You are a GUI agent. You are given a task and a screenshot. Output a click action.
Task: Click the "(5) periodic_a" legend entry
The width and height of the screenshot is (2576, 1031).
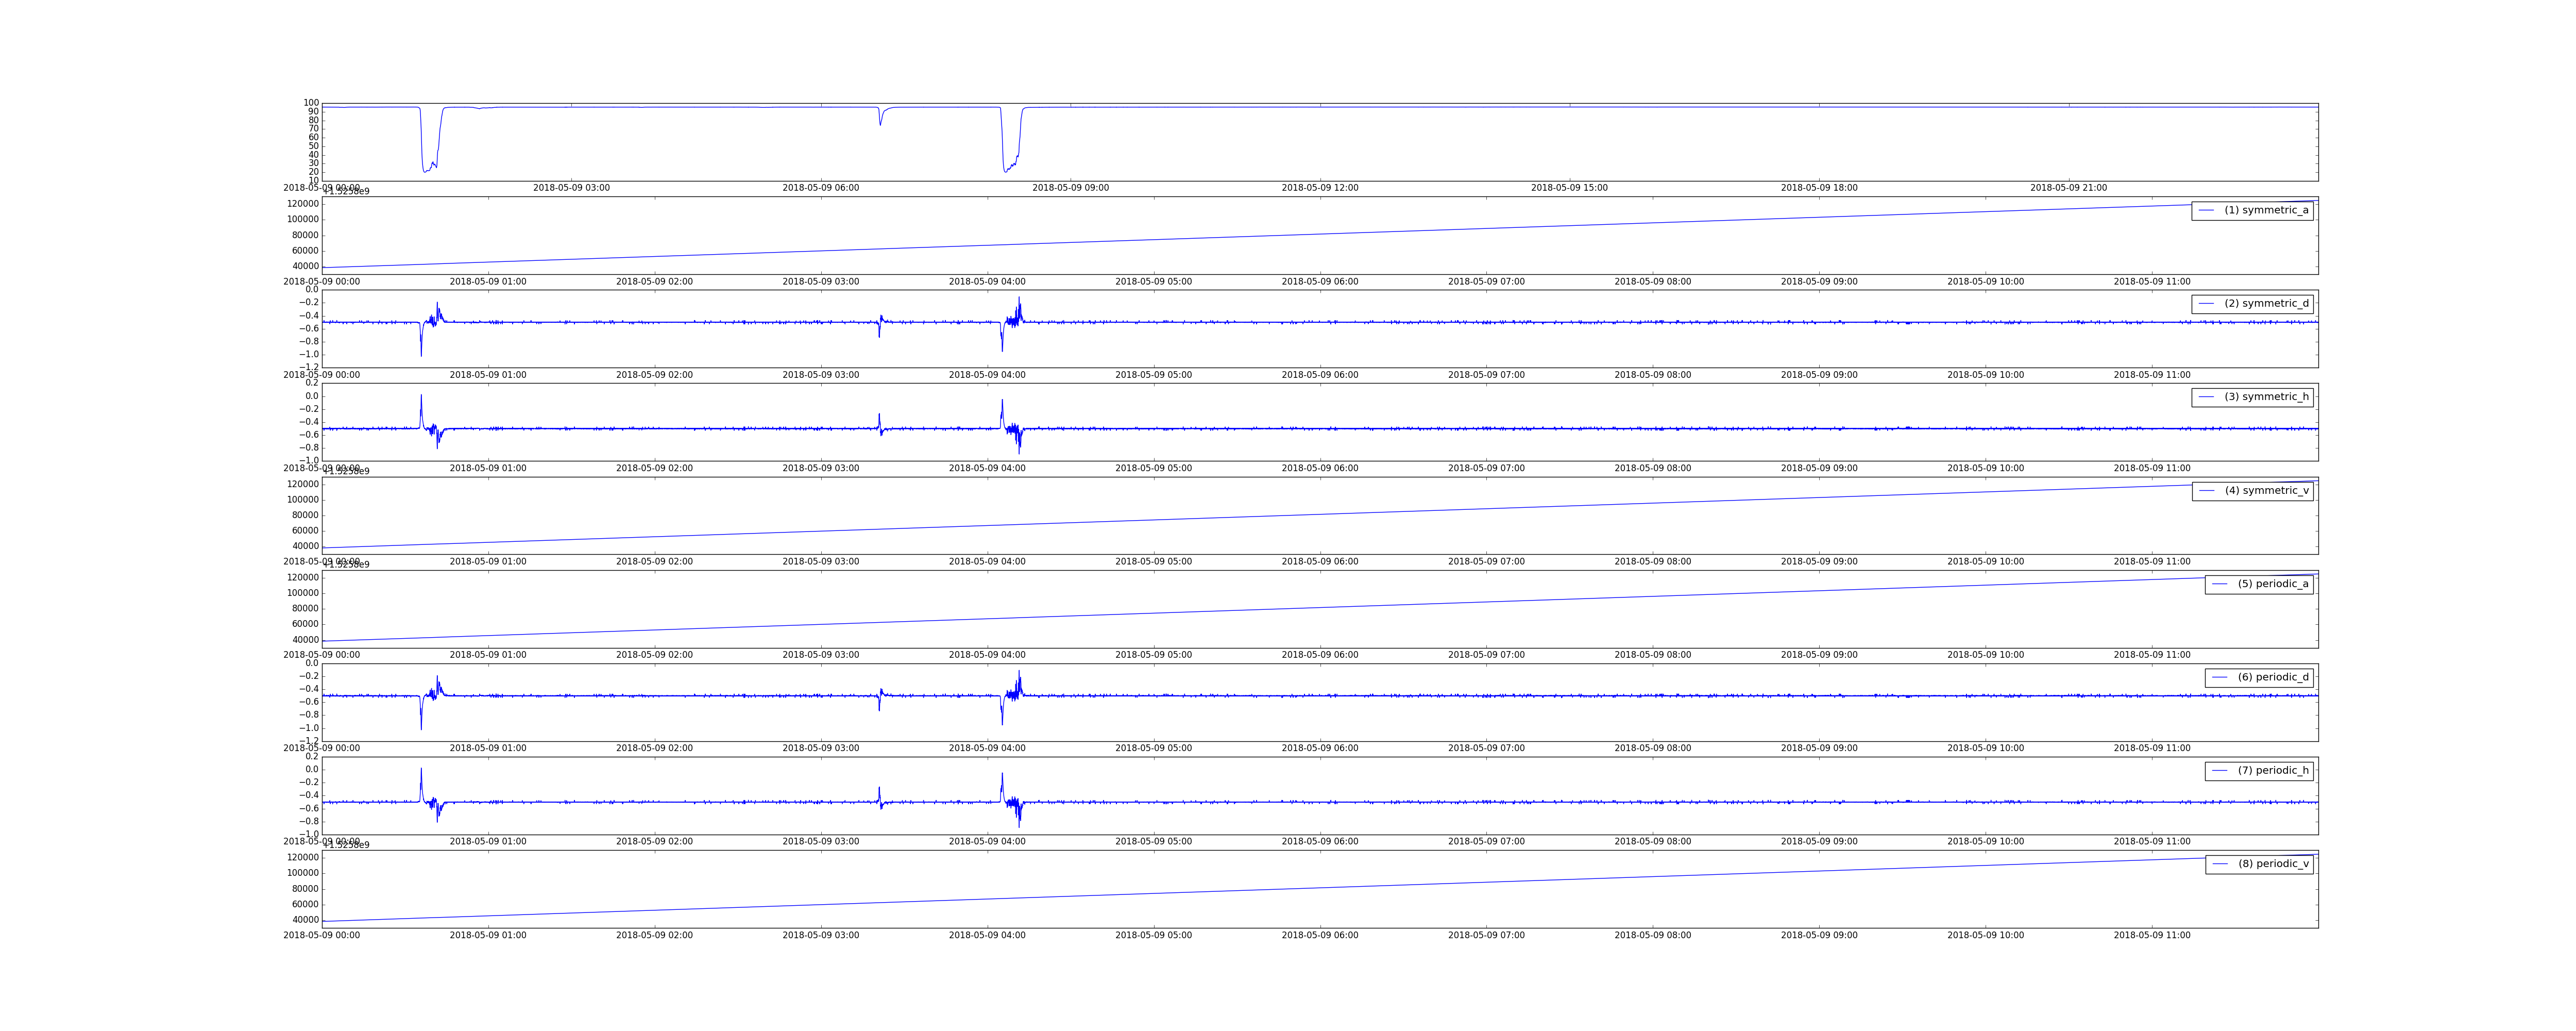point(2259,584)
